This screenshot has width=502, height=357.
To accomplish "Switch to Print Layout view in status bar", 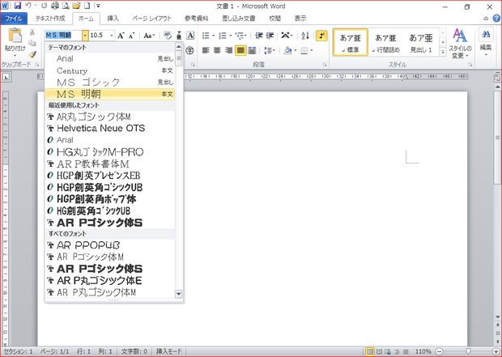I will pyautogui.click(x=370, y=351).
